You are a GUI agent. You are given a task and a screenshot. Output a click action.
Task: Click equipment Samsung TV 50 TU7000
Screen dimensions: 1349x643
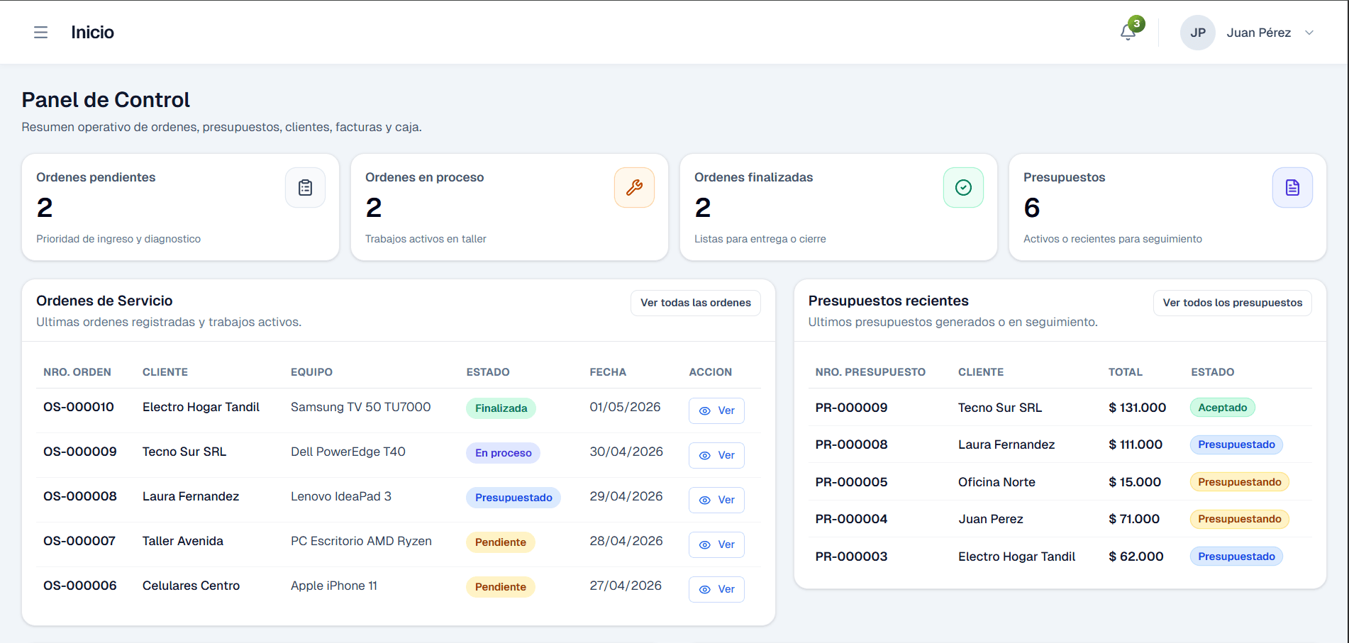tap(361, 407)
